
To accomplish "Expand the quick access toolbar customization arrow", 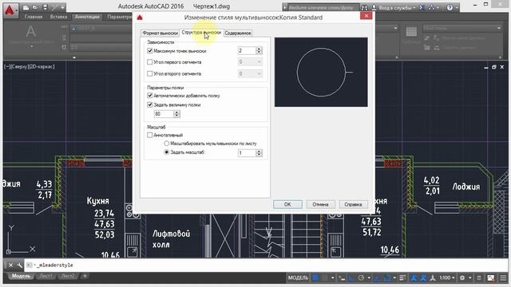I will pyautogui.click(x=62, y=7).
